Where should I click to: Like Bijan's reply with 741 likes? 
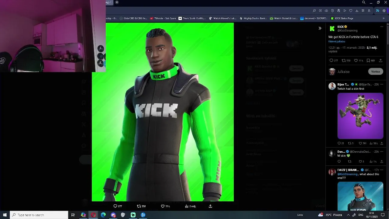[x=363, y=143]
